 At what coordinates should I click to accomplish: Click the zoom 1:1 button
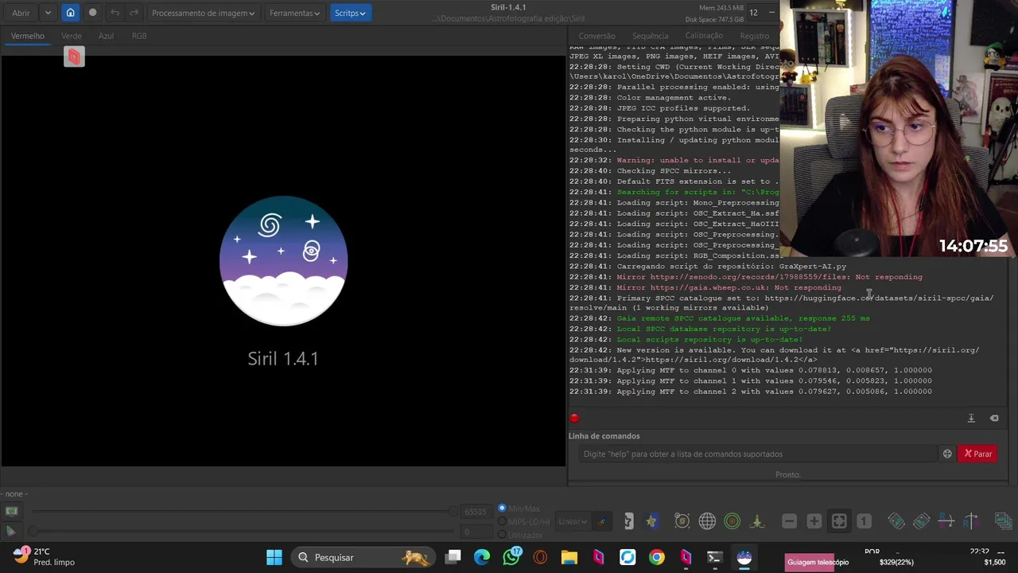[864, 521]
